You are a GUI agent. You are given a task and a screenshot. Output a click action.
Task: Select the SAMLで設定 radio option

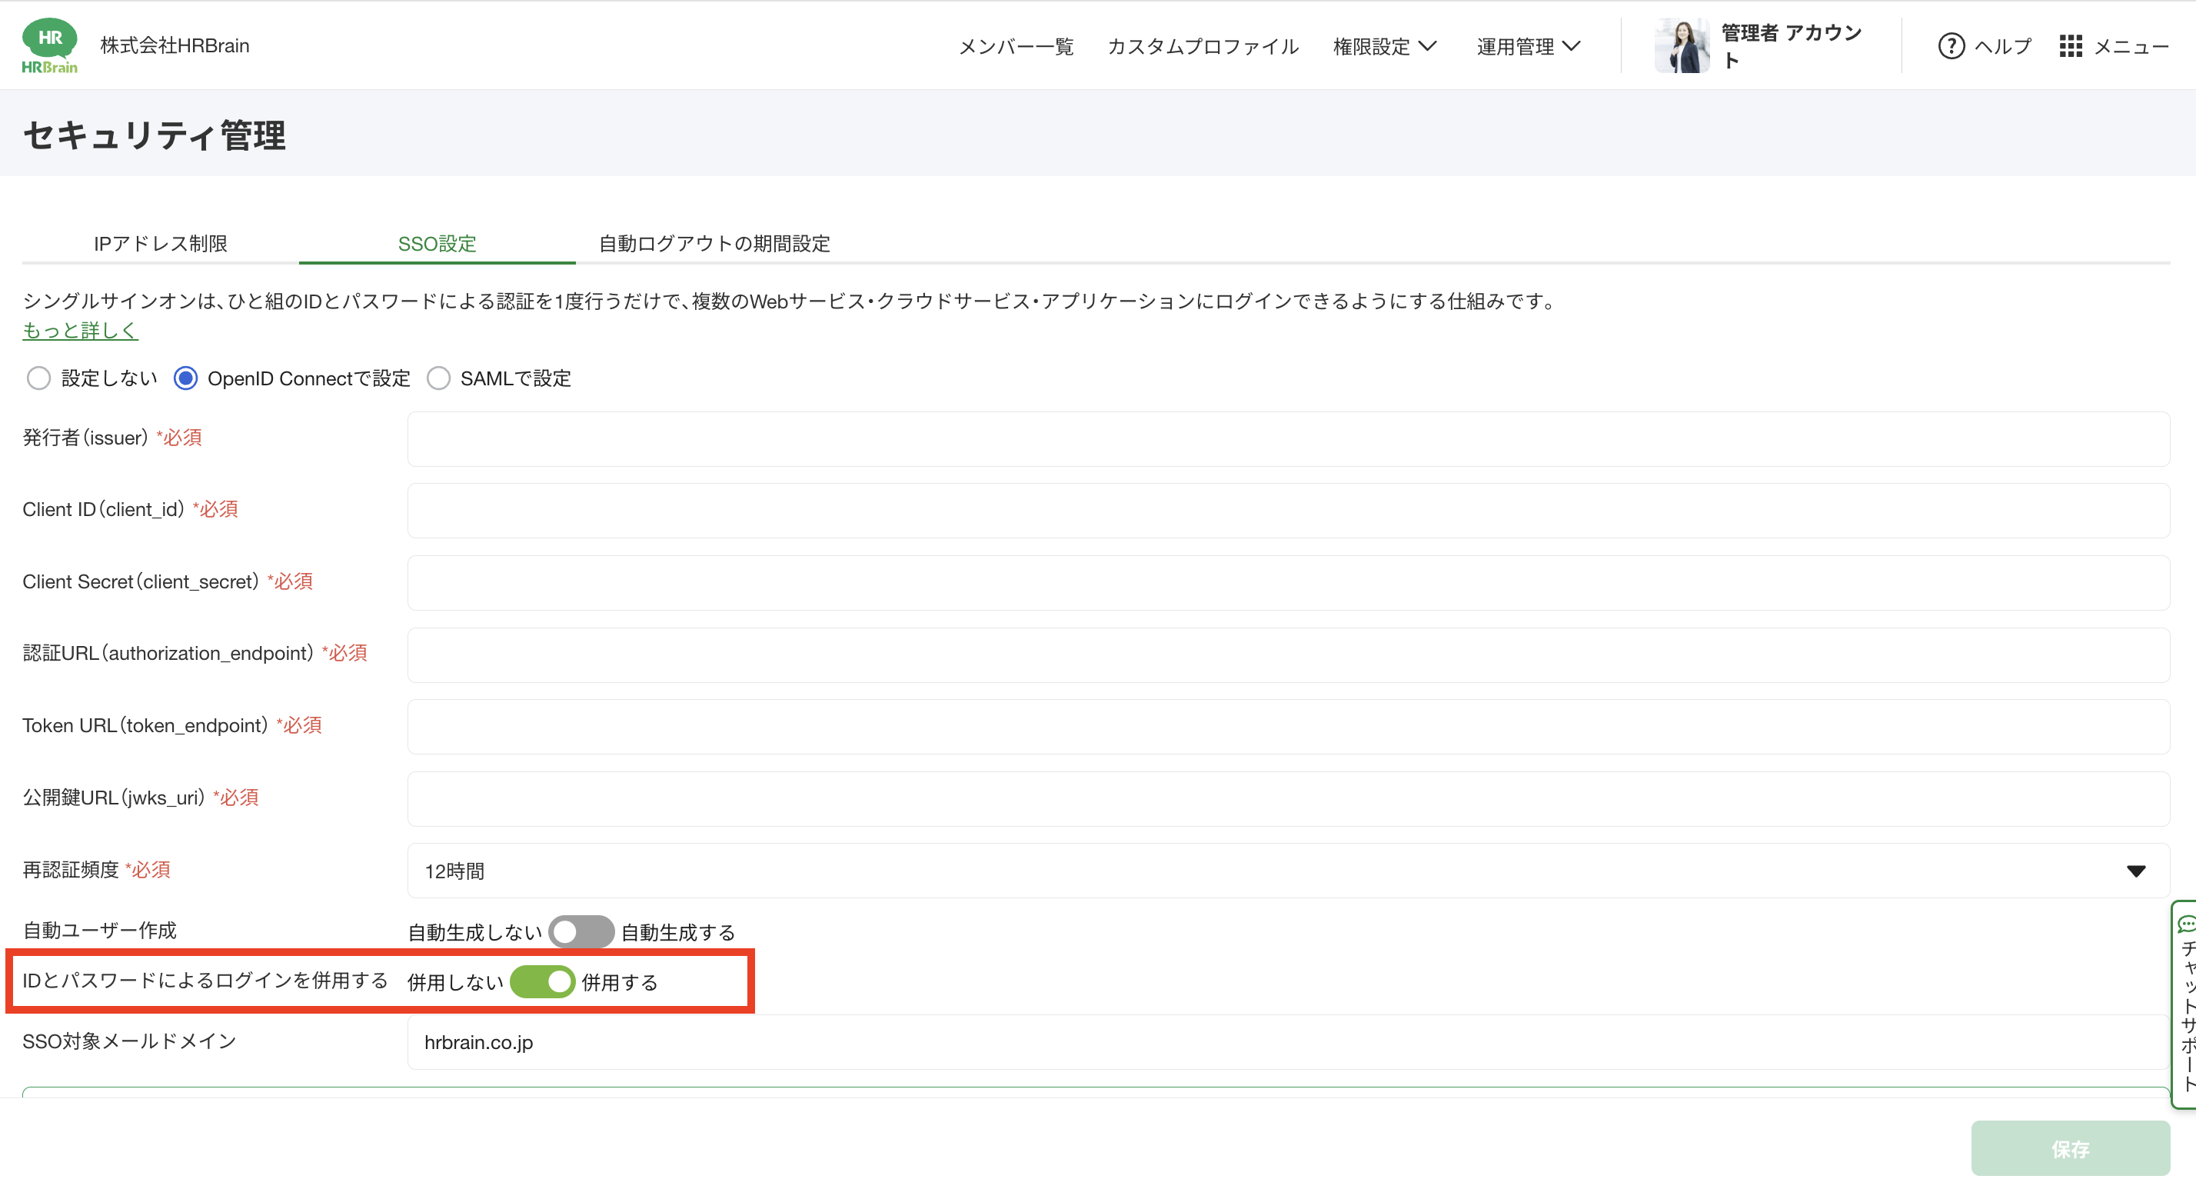click(438, 378)
